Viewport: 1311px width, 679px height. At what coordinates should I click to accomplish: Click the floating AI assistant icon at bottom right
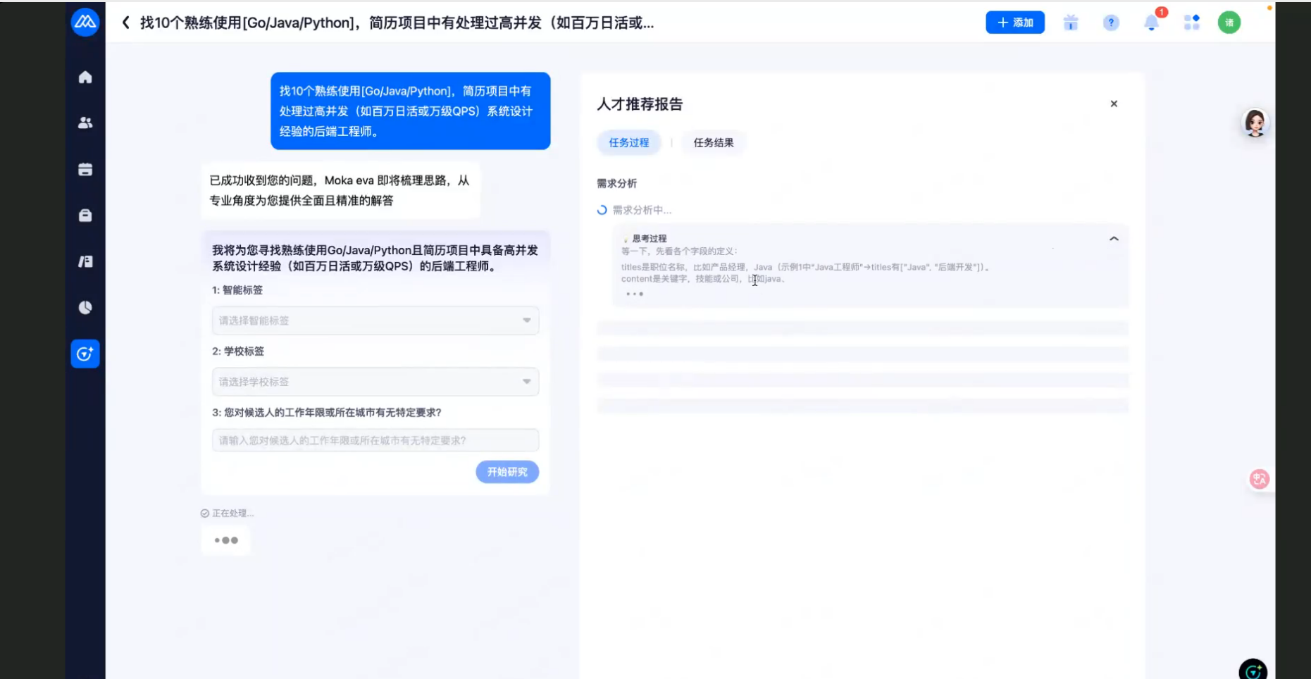point(1253,671)
